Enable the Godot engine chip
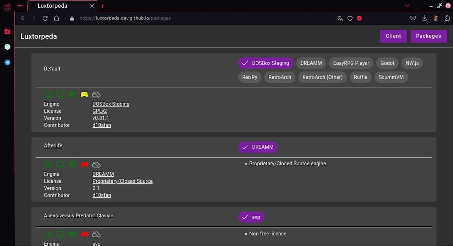Screen dimensions: 453x246 click(387, 63)
